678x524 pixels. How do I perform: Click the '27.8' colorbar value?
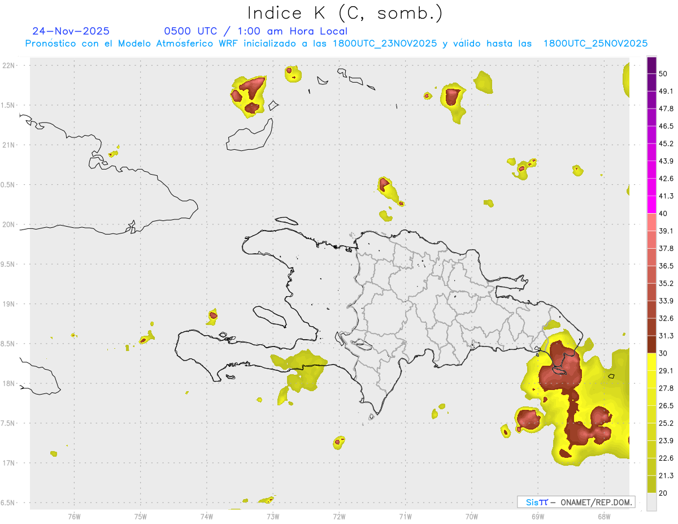pos(666,388)
